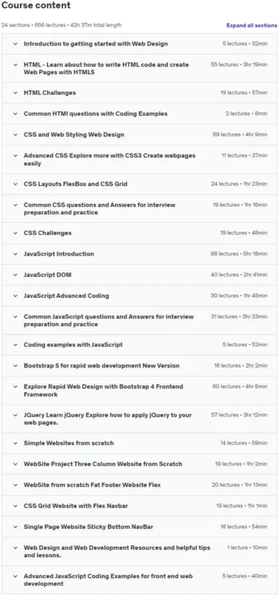This screenshot has width=279, height=596.
Task: Open CSS and Web Styling Web Design section
Action: (139, 135)
